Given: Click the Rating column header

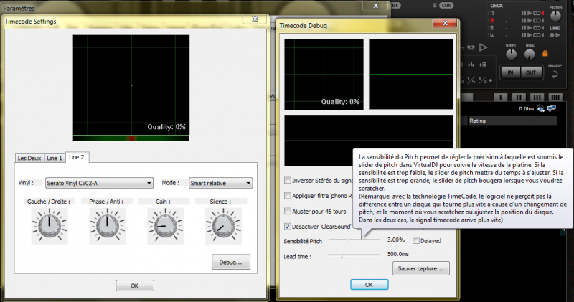Looking at the screenshot, I should point(477,121).
